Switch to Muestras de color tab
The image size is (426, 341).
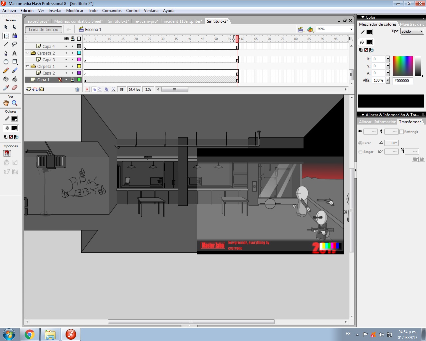click(412, 24)
